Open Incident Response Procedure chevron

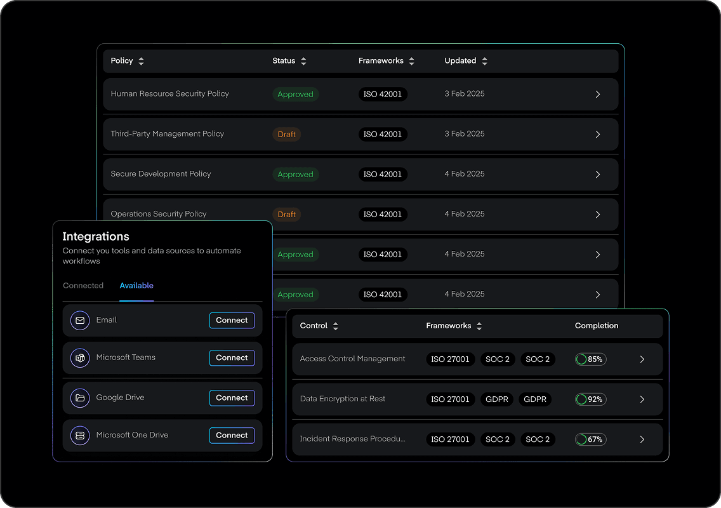[x=642, y=439]
